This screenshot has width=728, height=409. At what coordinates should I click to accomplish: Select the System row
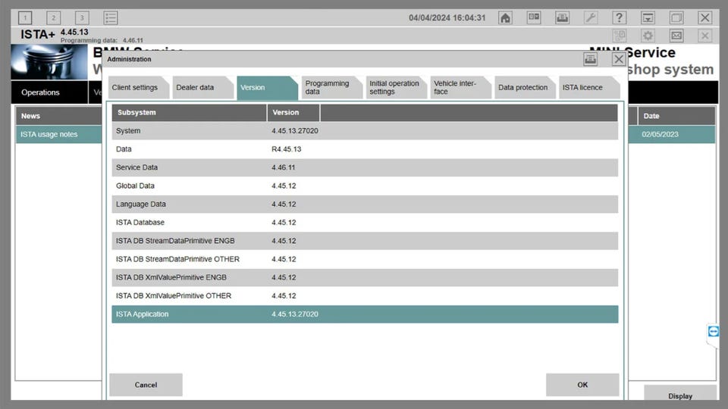(x=365, y=131)
